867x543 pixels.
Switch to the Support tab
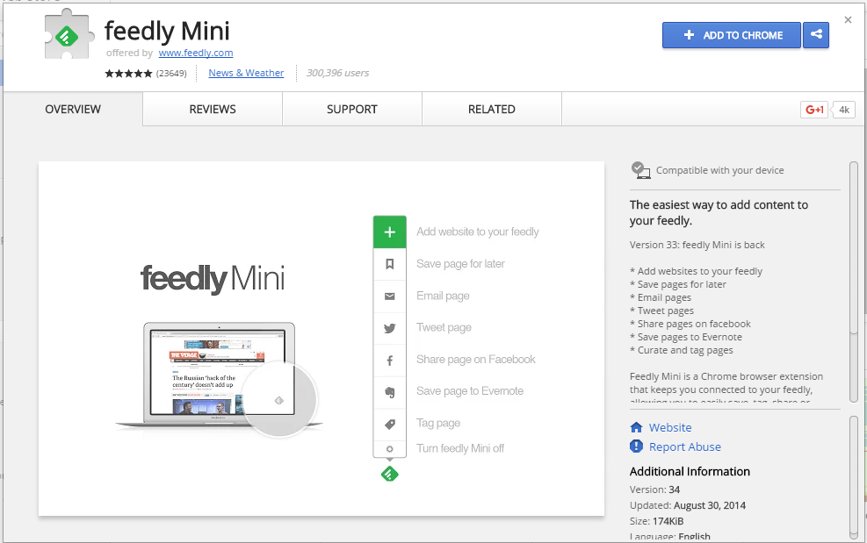[x=351, y=110]
